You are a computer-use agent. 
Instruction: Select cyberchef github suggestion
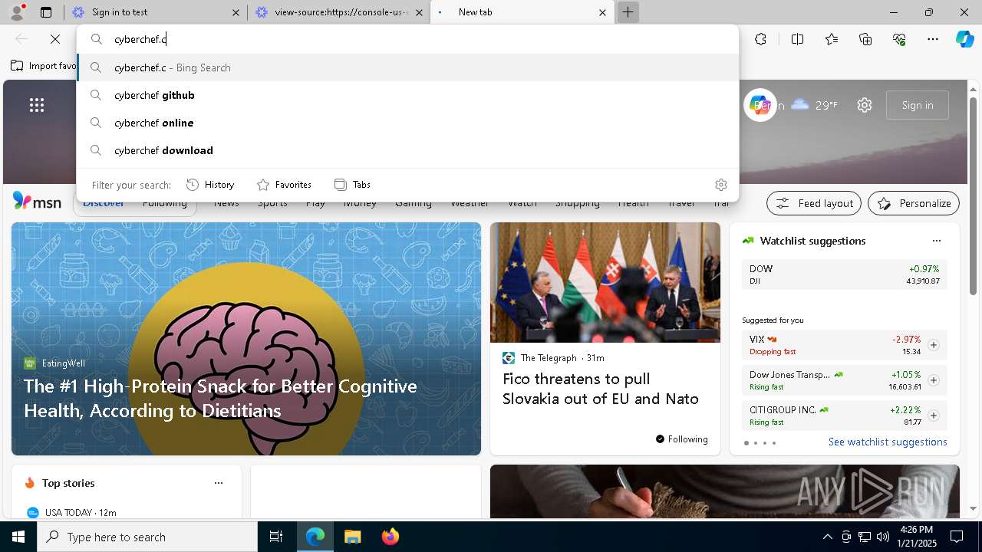tap(407, 95)
